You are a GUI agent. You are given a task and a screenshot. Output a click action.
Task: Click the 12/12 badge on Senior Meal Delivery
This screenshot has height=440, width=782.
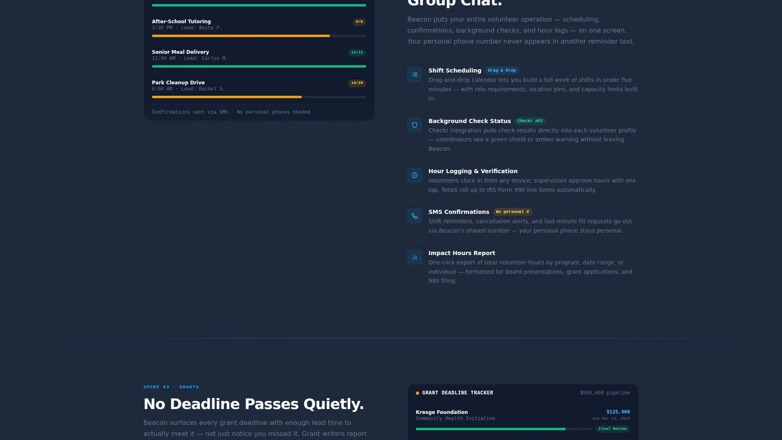click(357, 53)
